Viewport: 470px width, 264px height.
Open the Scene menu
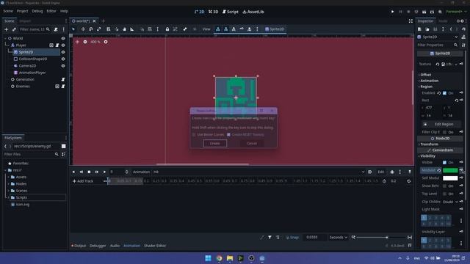point(8,11)
